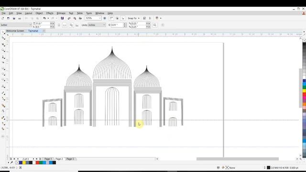Click the Publish to PDF icon

(80, 18)
